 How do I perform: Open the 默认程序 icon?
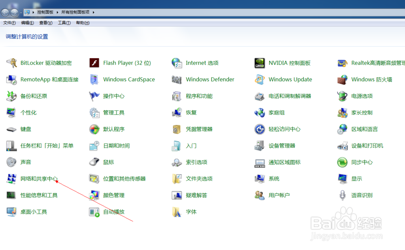pyautogui.click(x=94, y=129)
